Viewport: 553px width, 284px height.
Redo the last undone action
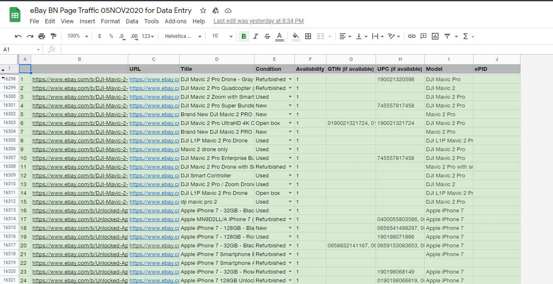pyautogui.click(x=30, y=36)
